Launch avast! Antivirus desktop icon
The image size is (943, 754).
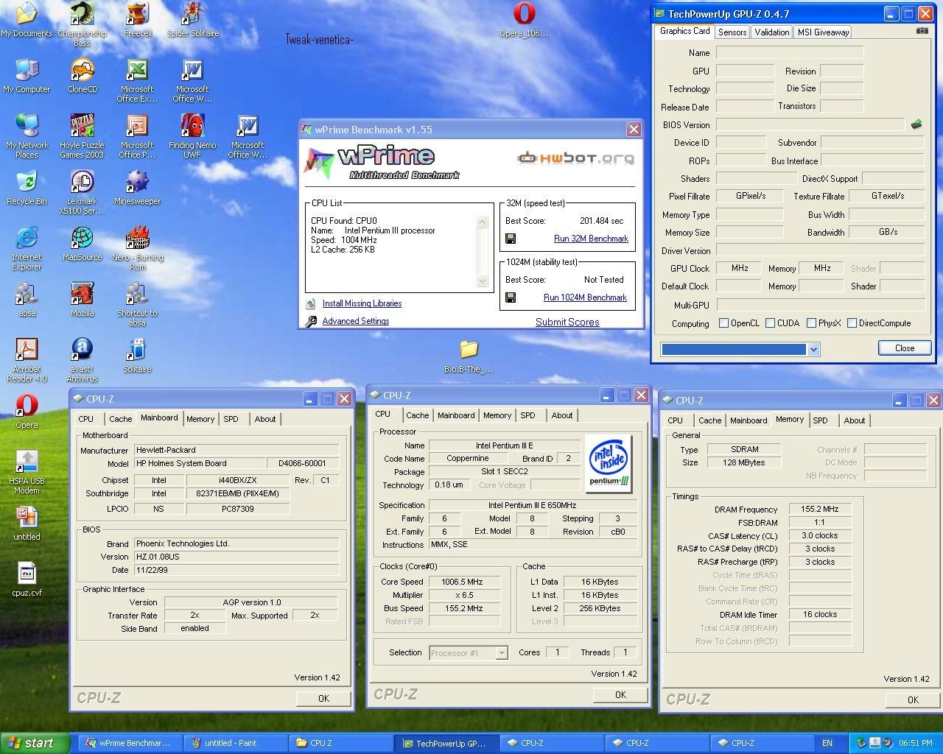click(x=82, y=361)
